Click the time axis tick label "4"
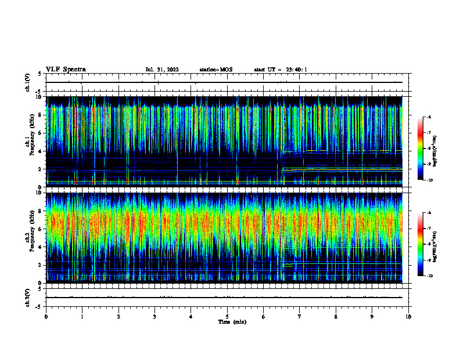This screenshot has width=460, height=355. click(x=191, y=317)
